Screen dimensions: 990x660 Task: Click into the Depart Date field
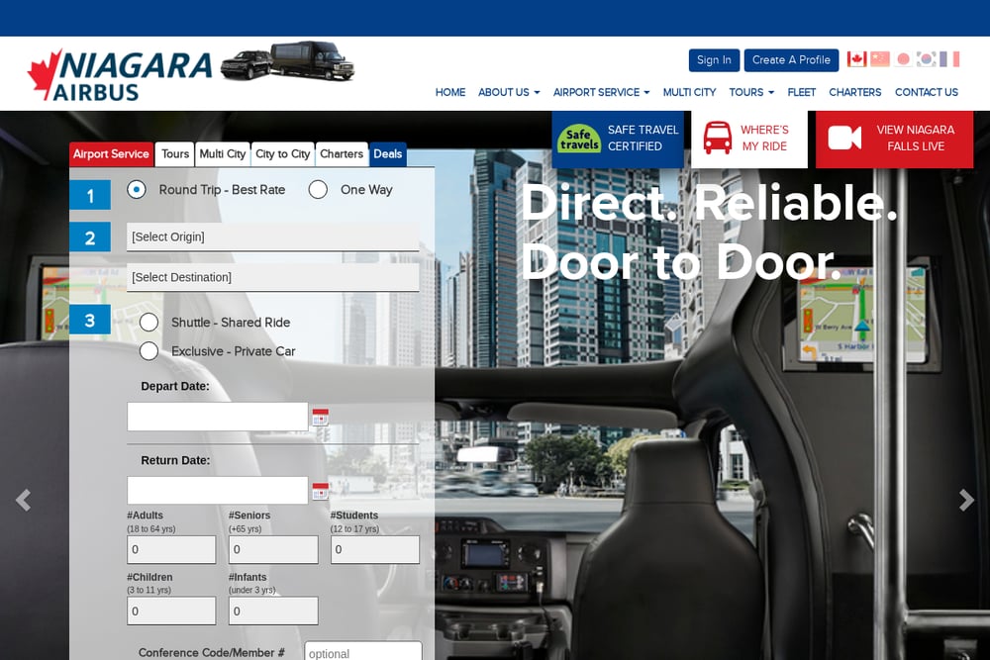pyautogui.click(x=218, y=417)
